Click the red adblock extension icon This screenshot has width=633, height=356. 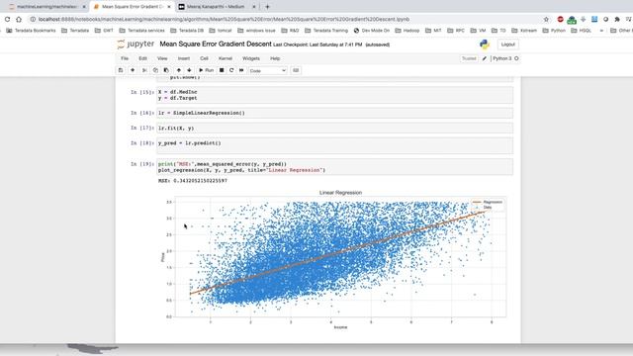coord(561,19)
